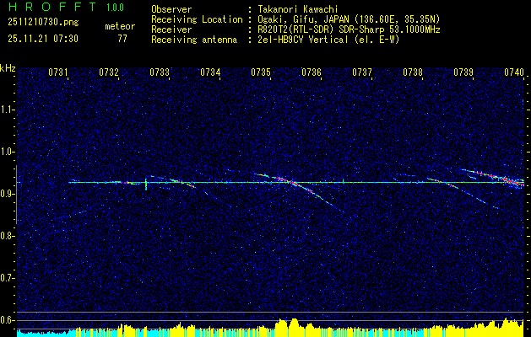Click the 1.0 kHz axis label
The image size is (531, 337).
[7, 152]
